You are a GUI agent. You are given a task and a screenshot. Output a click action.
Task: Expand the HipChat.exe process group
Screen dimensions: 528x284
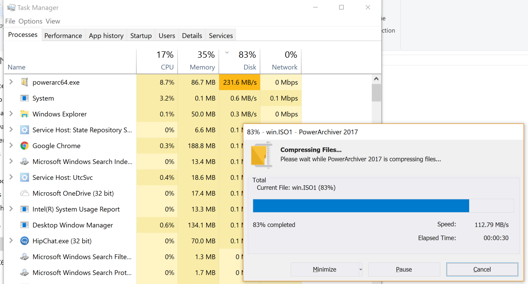click(11, 241)
